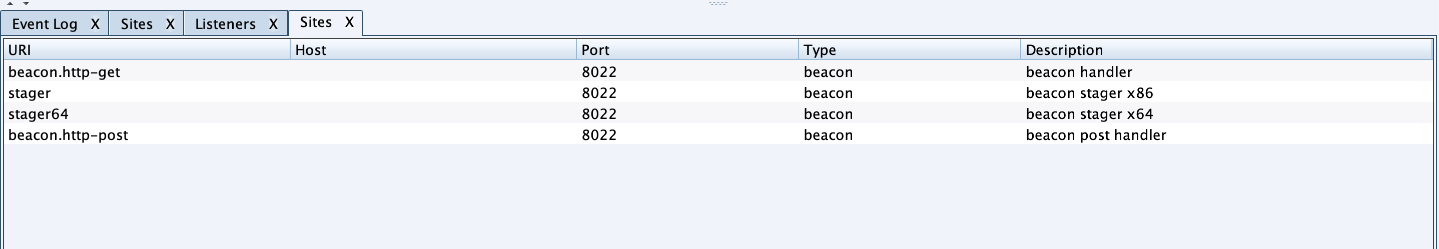Viewport: 1439px width, 249px height.
Task: Select the stager64 URI entry
Action: [x=39, y=114]
